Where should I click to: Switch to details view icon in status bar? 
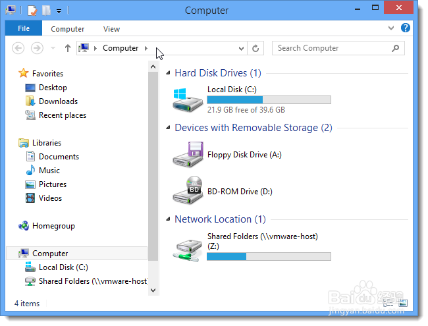(x=388, y=302)
